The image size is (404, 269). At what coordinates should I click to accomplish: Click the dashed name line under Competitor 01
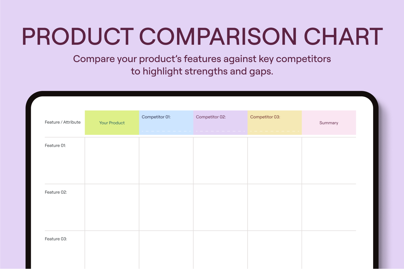[166, 131]
